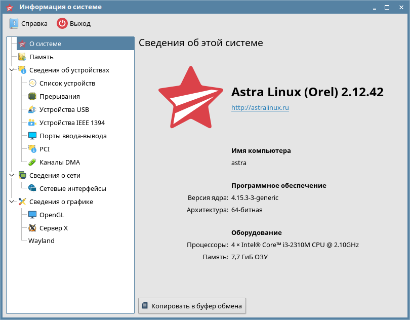Collapse the Сведения об устройствах branch
Image resolution: width=410 pixels, height=320 pixels.
pos(12,70)
